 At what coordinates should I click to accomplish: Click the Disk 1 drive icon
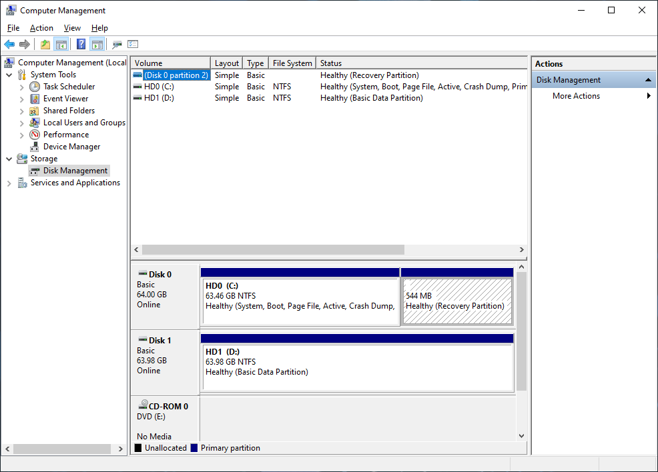tap(143, 339)
